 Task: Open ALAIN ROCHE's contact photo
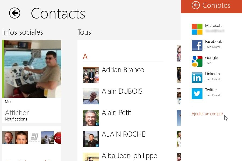click(91, 139)
